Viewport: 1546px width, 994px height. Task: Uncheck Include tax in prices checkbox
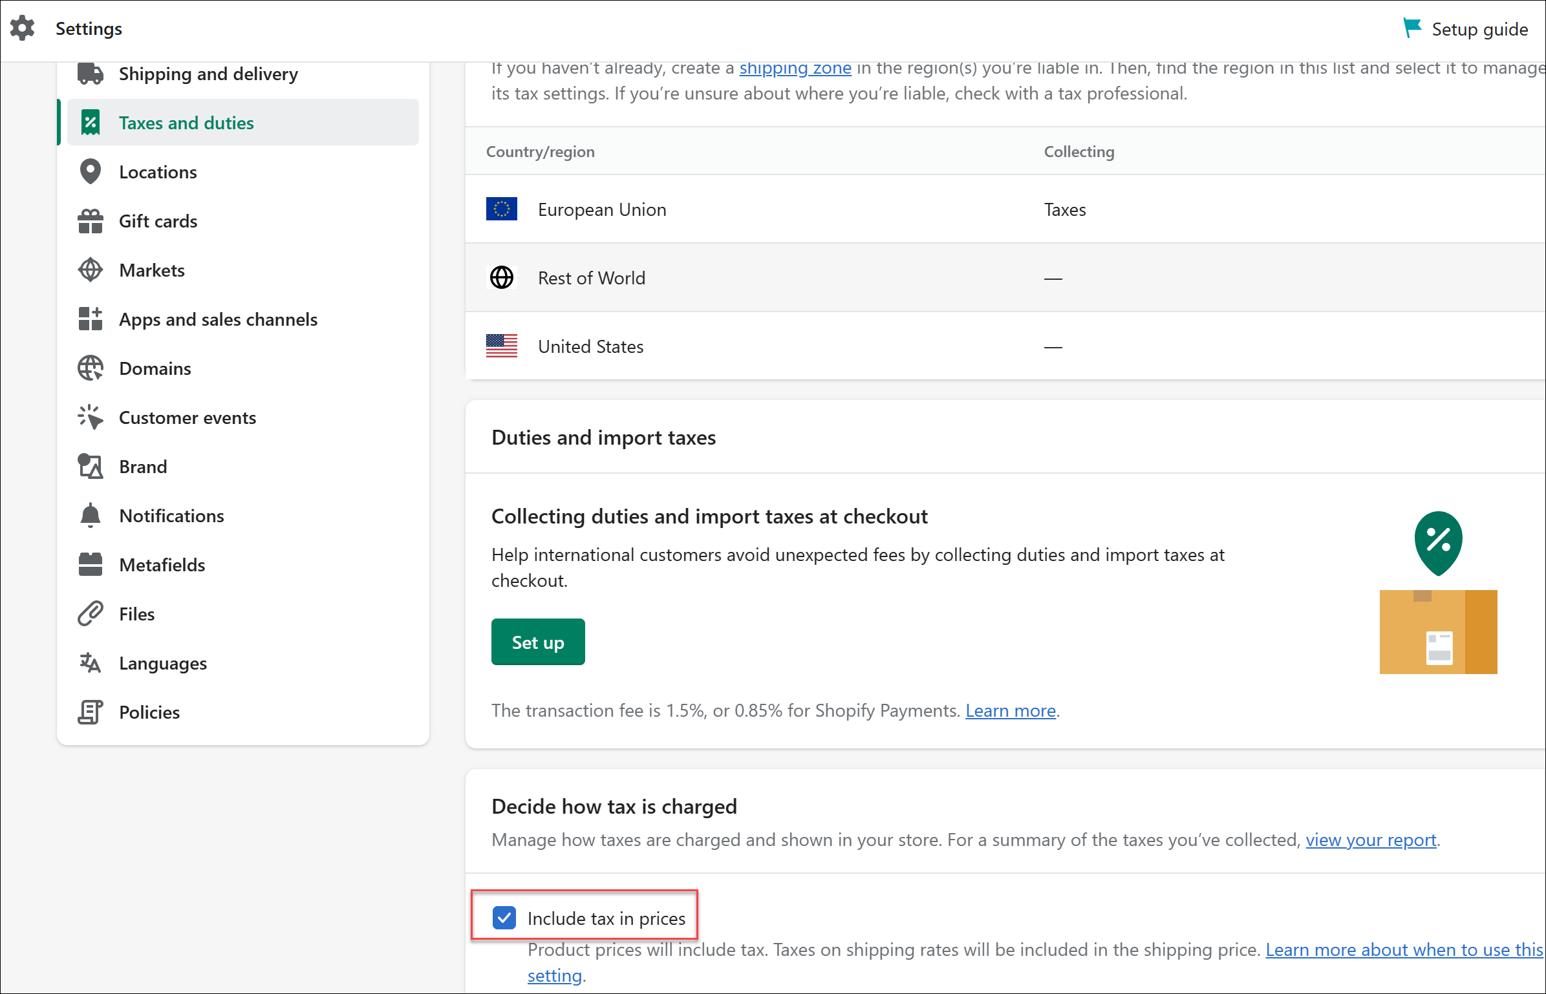pos(504,918)
